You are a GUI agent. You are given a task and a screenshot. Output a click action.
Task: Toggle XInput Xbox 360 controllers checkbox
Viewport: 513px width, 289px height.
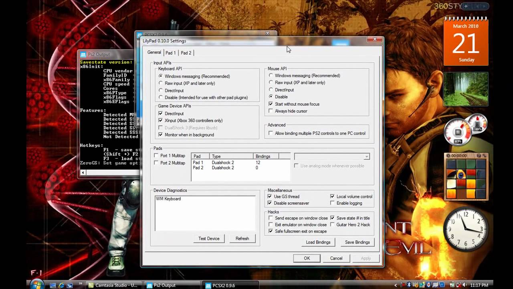click(x=190, y=120)
